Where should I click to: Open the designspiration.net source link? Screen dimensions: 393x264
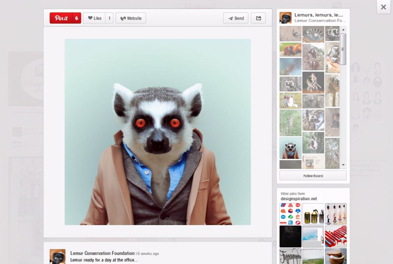tap(299, 199)
